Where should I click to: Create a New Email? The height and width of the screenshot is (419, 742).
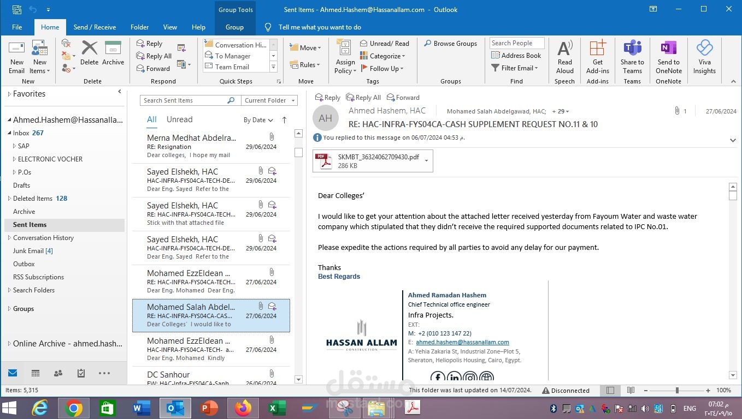16,57
